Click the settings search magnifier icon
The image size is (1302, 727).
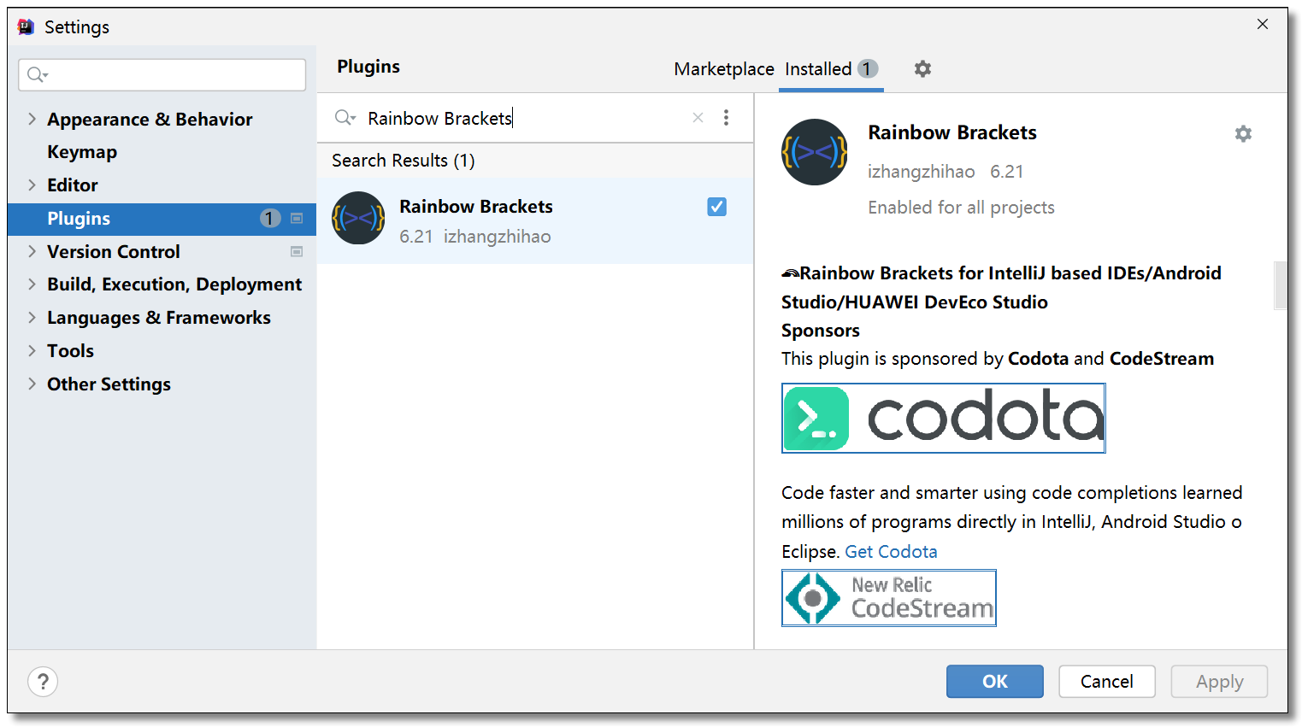[x=37, y=75]
